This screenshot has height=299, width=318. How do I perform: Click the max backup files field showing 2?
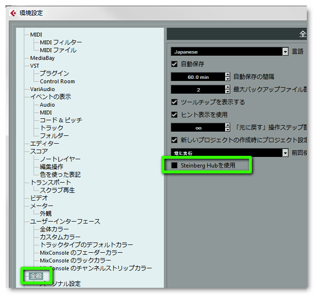(198, 90)
